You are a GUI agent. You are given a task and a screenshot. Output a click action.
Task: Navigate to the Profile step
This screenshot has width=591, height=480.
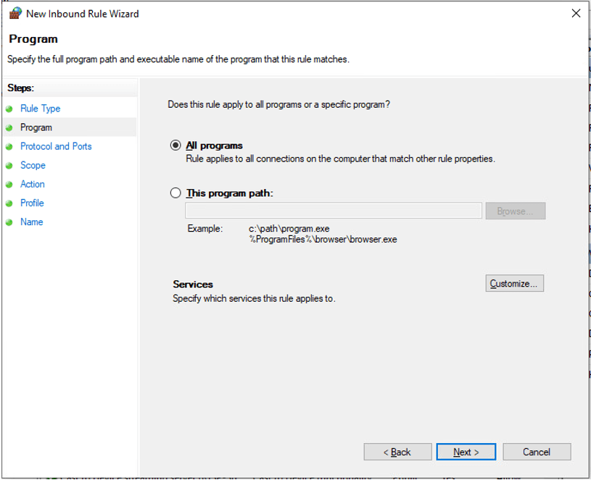pos(32,203)
